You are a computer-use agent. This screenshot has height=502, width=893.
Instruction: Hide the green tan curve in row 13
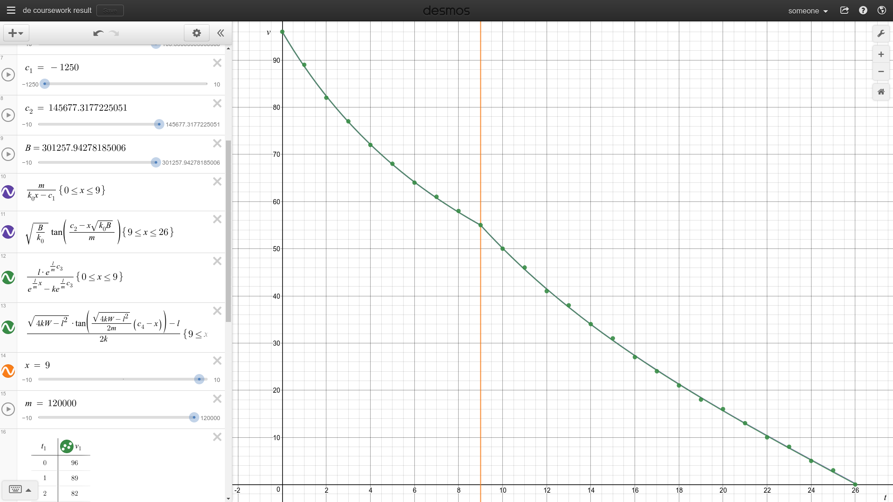tap(8, 327)
